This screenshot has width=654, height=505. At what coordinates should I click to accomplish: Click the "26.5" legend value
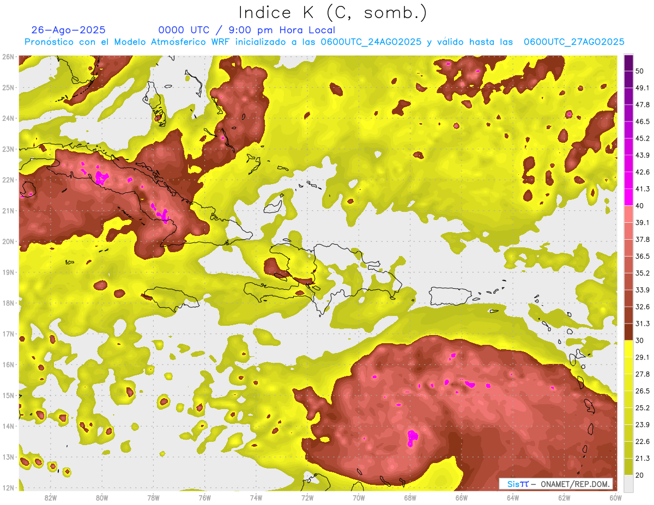[642, 391]
